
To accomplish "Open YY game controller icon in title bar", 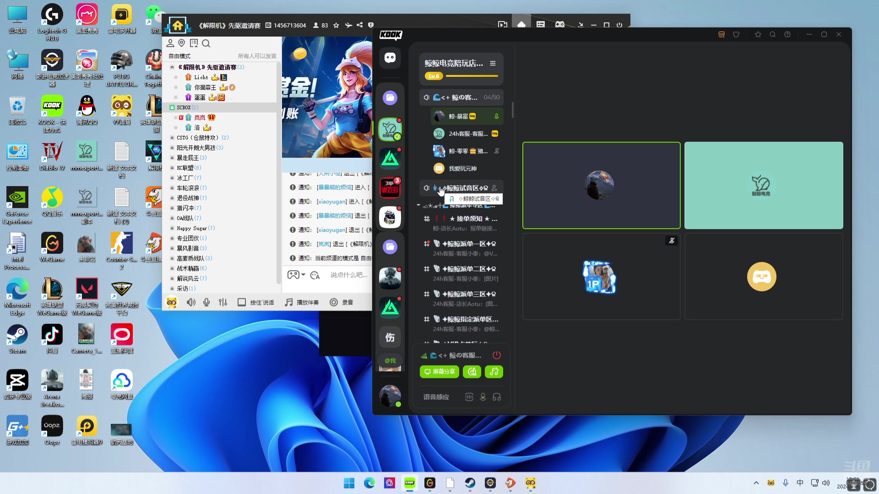I will (x=560, y=25).
